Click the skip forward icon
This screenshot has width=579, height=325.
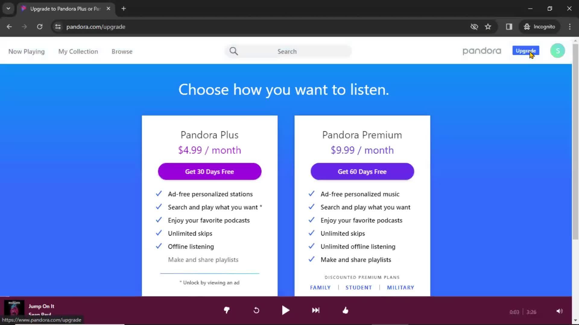click(x=315, y=310)
